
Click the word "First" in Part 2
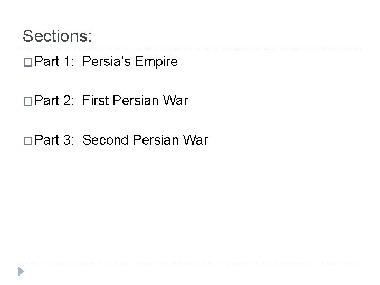click(x=95, y=101)
